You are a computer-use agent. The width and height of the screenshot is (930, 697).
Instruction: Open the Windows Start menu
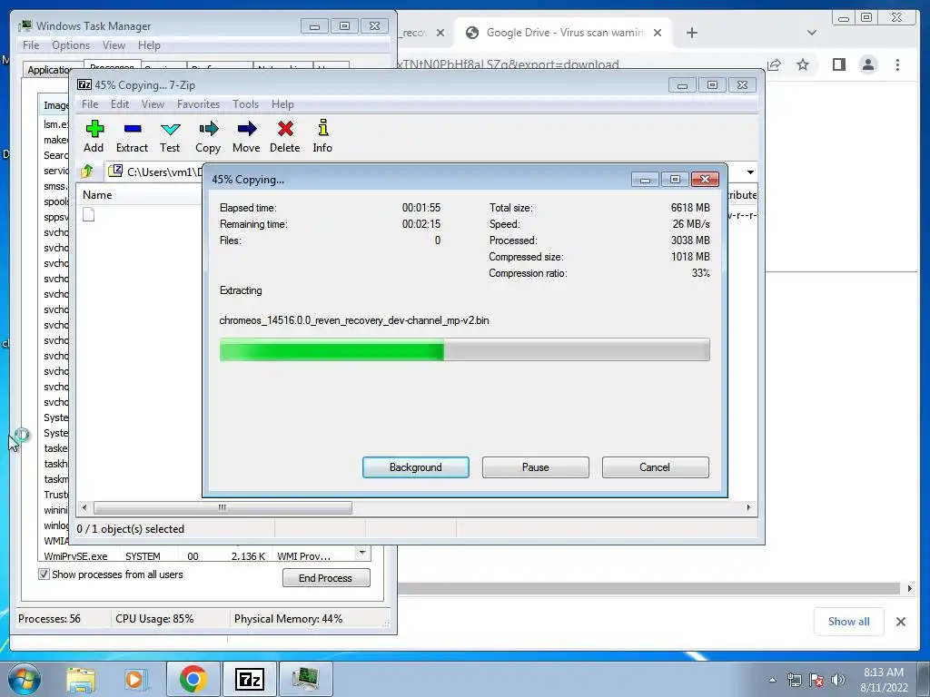[x=25, y=679]
